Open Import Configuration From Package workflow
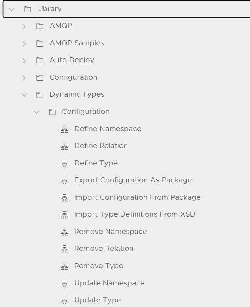Image resolution: width=250 pixels, height=307 pixels. pyautogui.click(x=137, y=197)
